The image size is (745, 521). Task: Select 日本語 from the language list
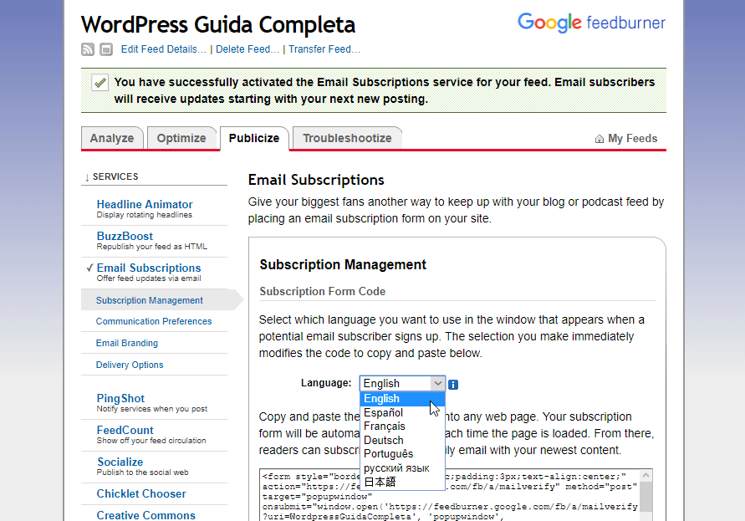pos(402,482)
